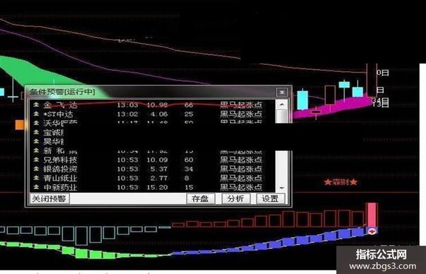The image size is (426, 274).
Task: Open the 设置 button in the alert dialog
Action: pyautogui.click(x=270, y=198)
